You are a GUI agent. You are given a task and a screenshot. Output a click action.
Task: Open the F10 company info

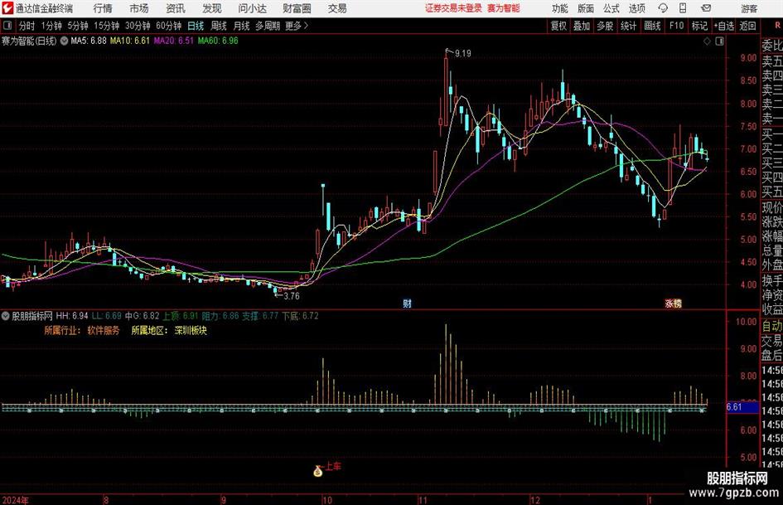pyautogui.click(x=677, y=26)
